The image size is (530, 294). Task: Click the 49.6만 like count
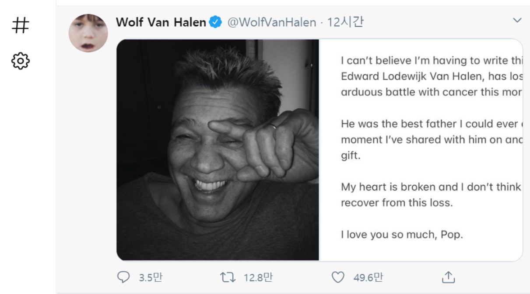[368, 277]
